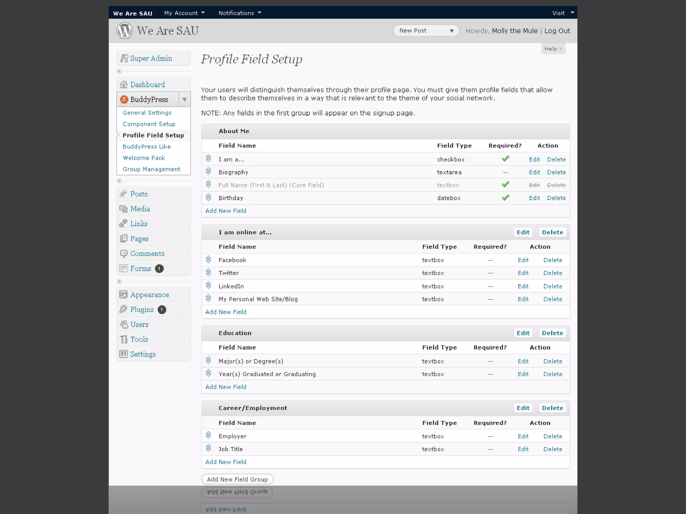Click the reorder handle for Job Title field
Image resolution: width=686 pixels, height=514 pixels.
click(x=208, y=448)
